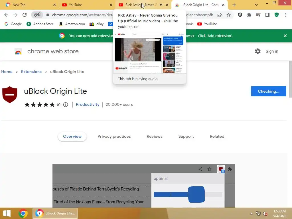Switch to the YouTube tab

pyautogui.click(x=87, y=5)
